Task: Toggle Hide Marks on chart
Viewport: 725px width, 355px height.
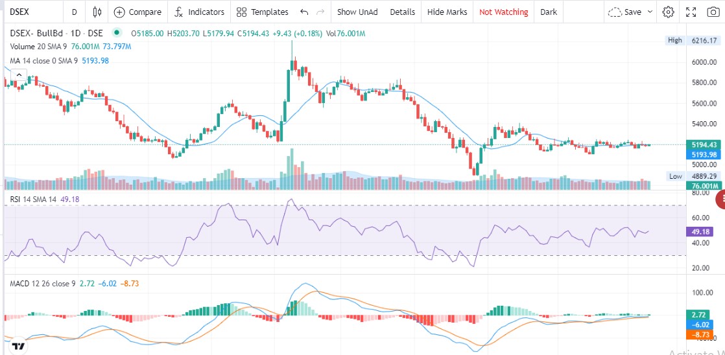Action: click(447, 12)
